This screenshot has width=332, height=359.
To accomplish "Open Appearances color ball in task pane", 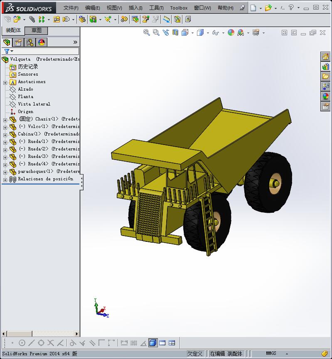I will tap(325, 96).
